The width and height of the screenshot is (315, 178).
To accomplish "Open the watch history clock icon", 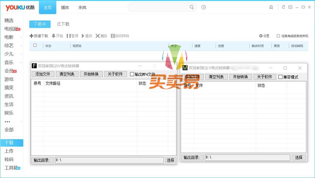I will click(204, 7).
